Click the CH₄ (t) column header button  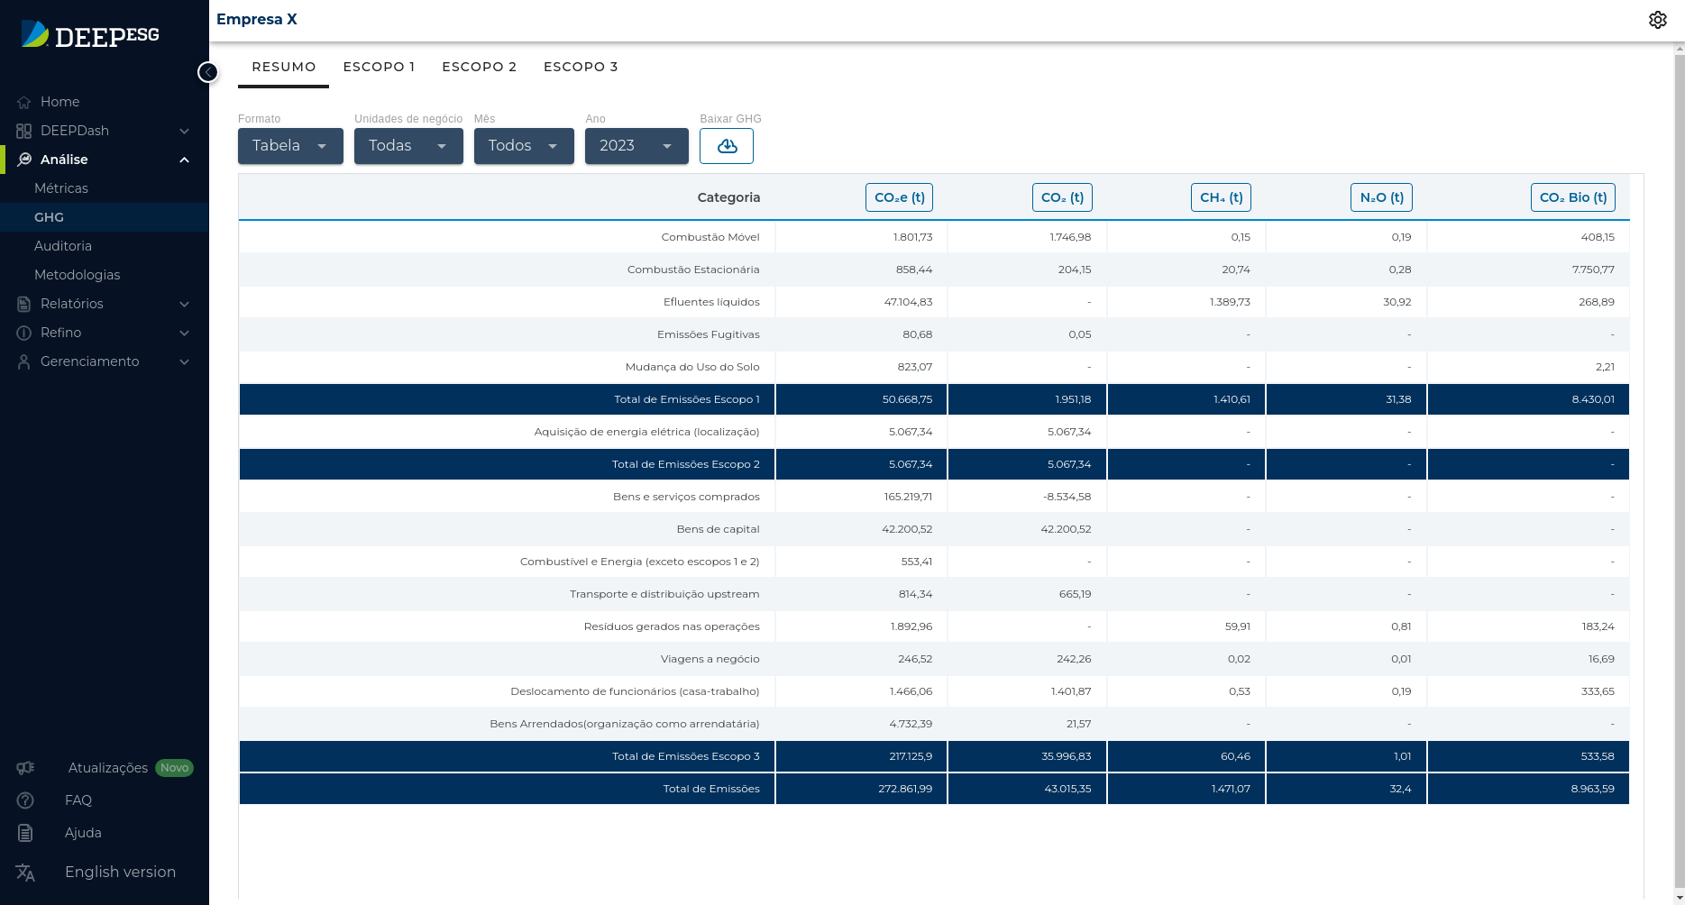coord(1221,197)
